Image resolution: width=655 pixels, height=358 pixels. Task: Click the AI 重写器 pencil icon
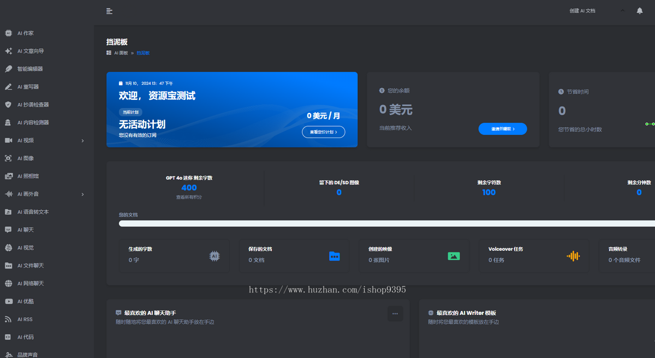click(8, 87)
